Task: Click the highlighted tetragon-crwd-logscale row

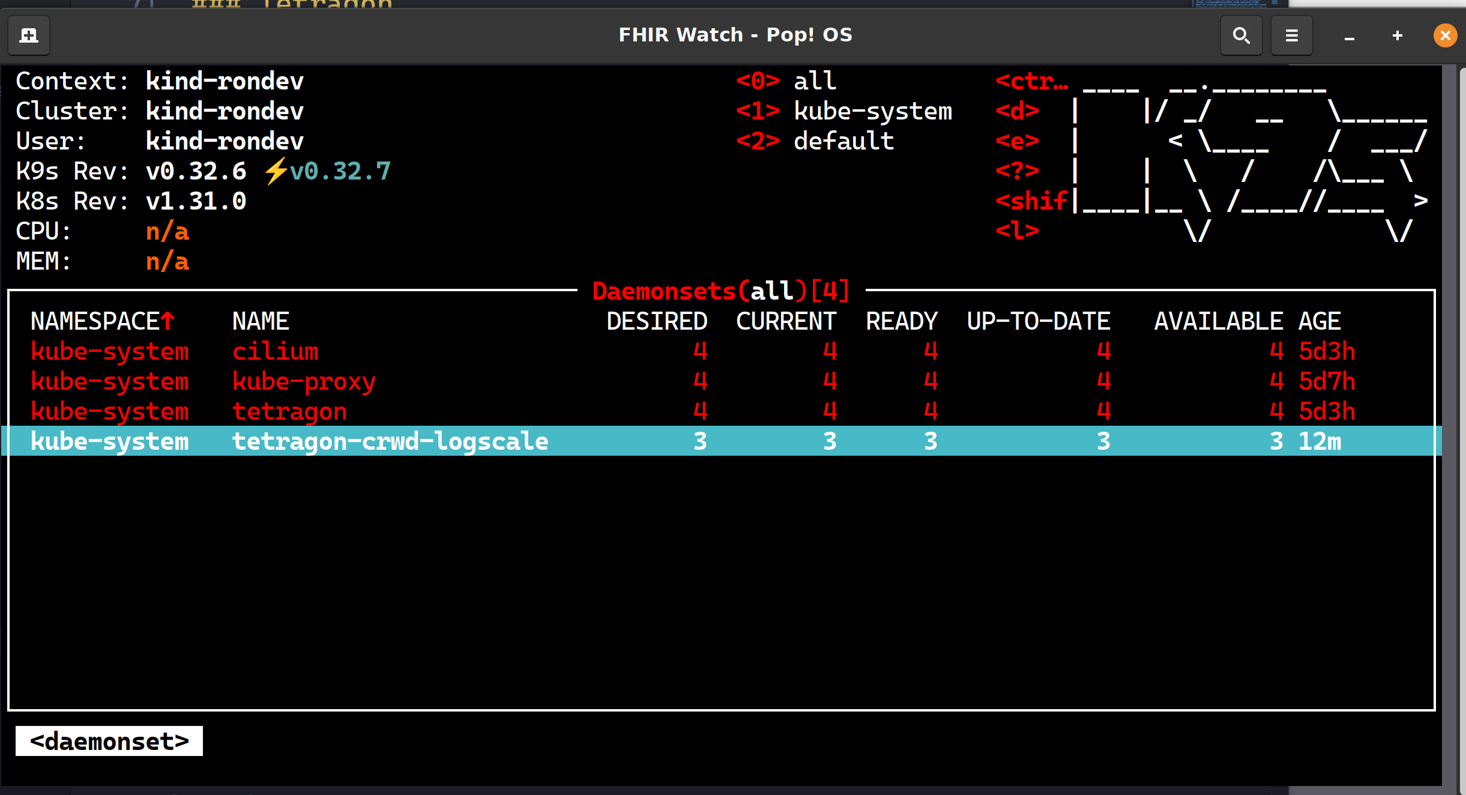Action: coord(390,441)
